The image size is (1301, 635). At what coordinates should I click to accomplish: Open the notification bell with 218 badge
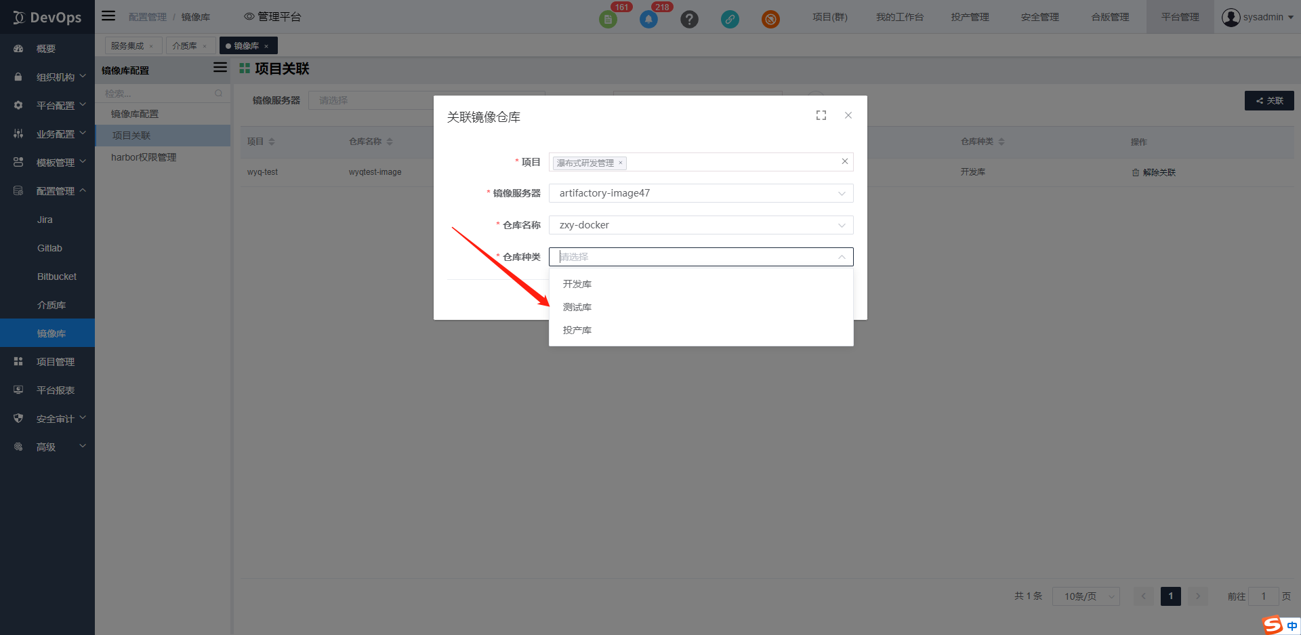click(648, 20)
